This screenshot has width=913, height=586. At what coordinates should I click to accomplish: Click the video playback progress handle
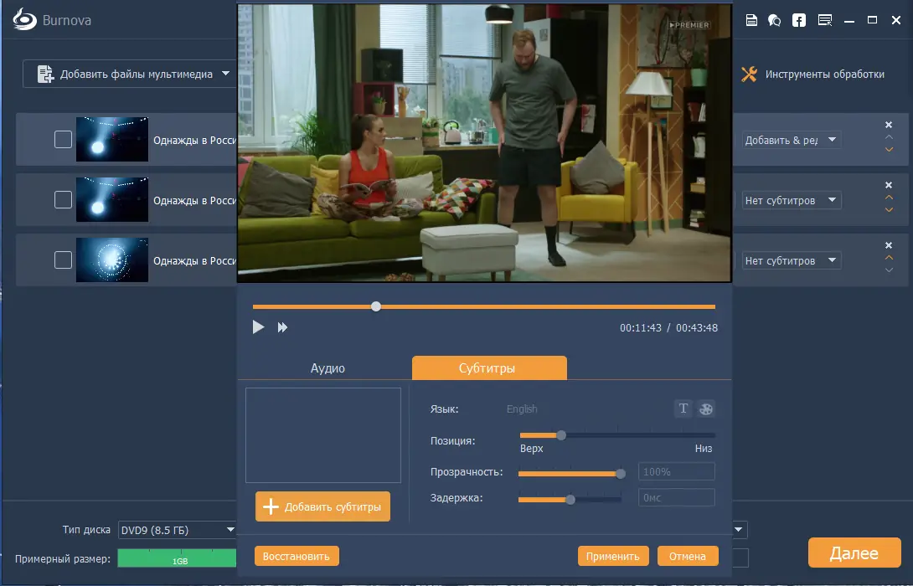click(376, 306)
